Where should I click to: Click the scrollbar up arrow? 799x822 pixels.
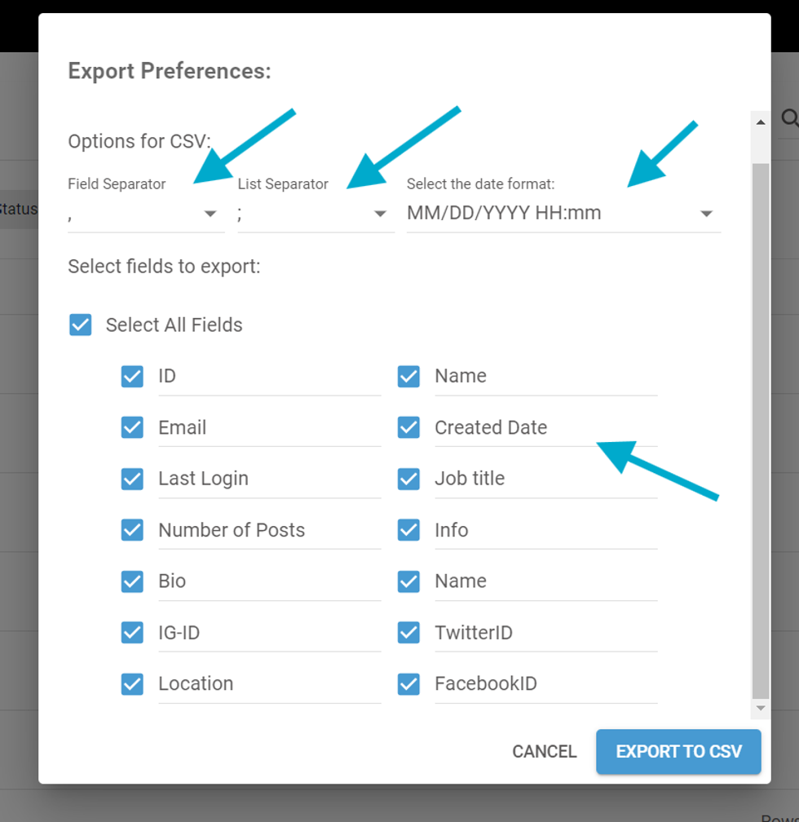click(x=761, y=122)
